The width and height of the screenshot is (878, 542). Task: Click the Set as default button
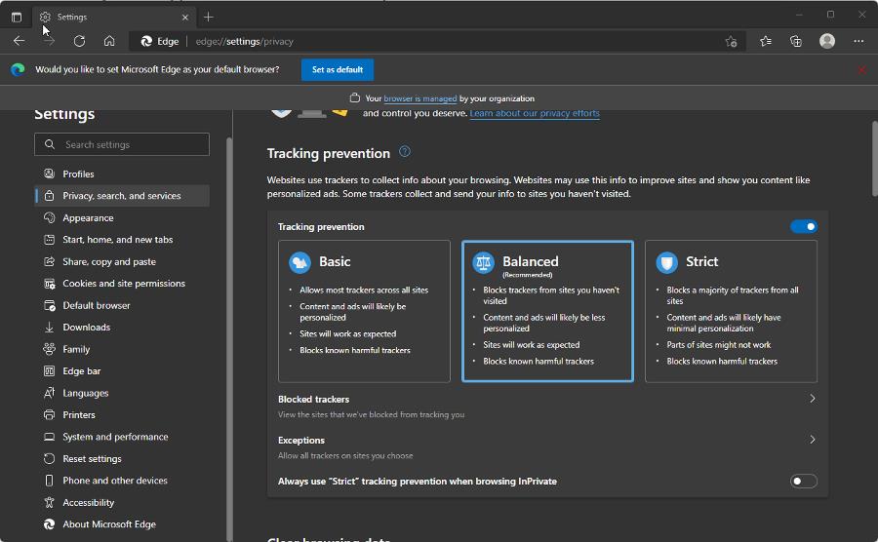pyautogui.click(x=338, y=70)
